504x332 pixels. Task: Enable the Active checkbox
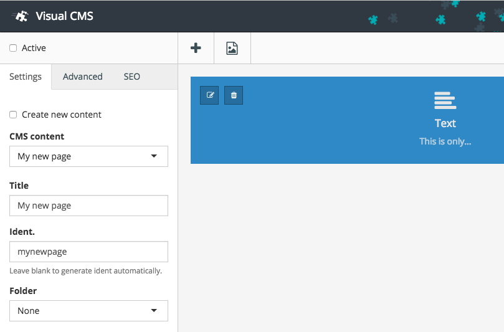pos(13,48)
